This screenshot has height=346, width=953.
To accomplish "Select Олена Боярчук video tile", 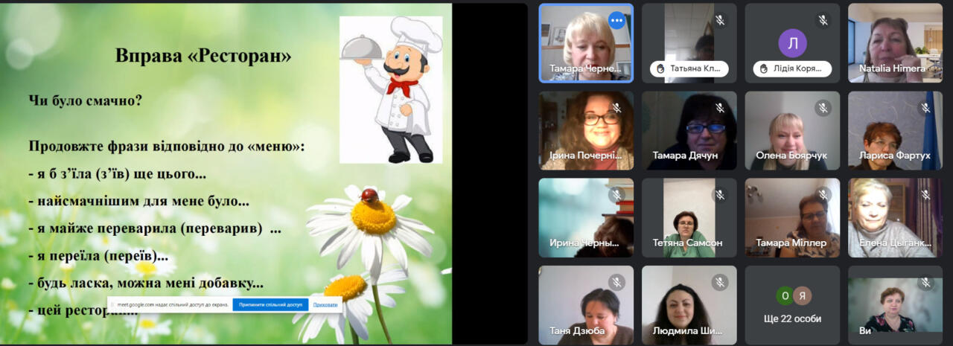I will pos(792,130).
